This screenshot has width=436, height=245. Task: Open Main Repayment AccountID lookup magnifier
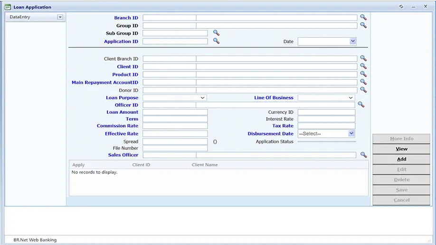[363, 82]
